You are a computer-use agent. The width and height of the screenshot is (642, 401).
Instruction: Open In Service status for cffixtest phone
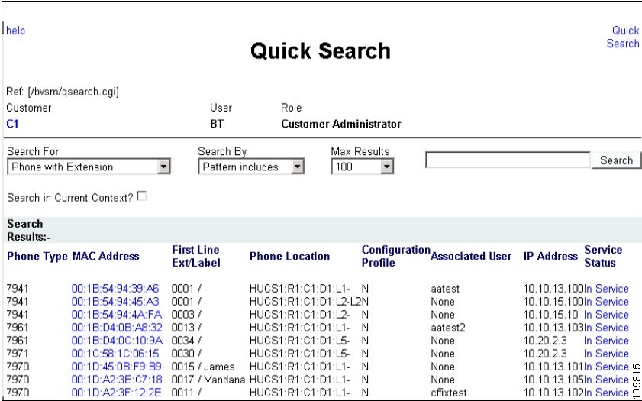point(606,393)
